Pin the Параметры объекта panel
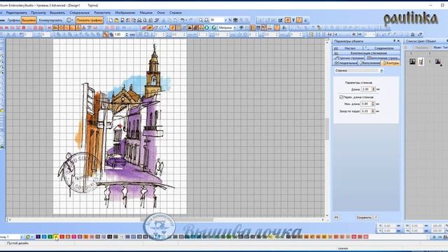Image resolution: width=448 pixels, height=252 pixels. [x=394, y=41]
